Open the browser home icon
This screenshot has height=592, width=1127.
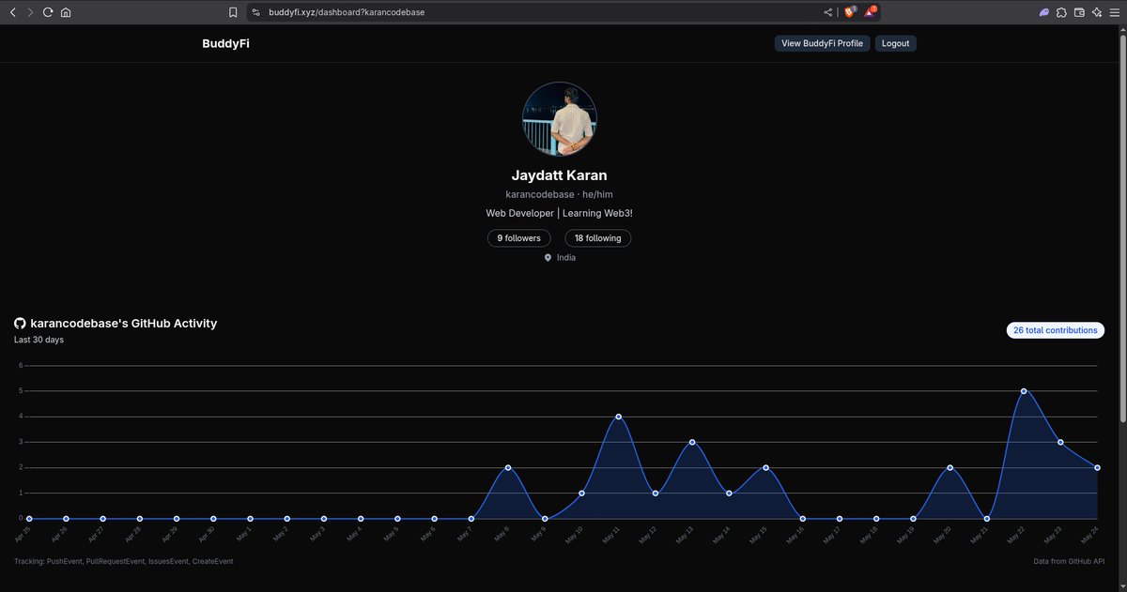tap(66, 12)
